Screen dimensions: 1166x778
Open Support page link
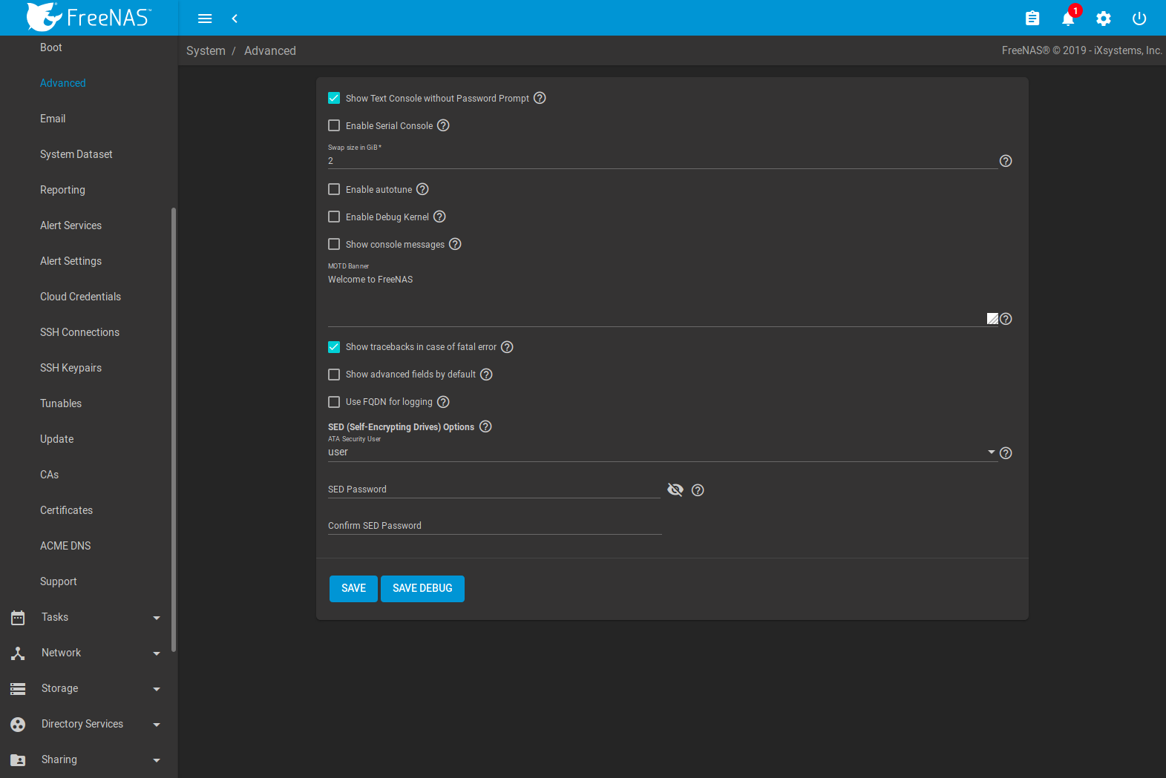[x=58, y=581]
